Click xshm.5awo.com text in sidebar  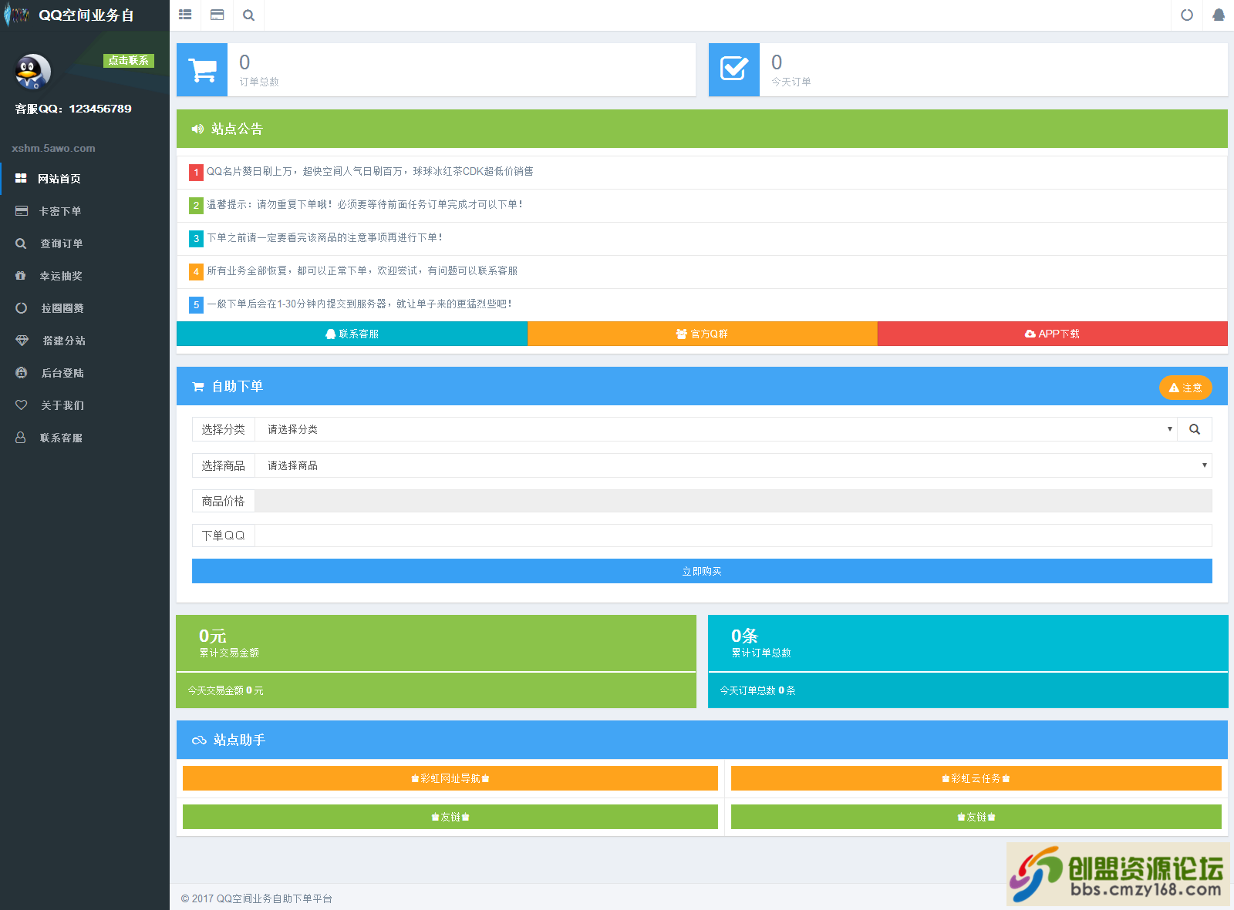pyautogui.click(x=53, y=148)
